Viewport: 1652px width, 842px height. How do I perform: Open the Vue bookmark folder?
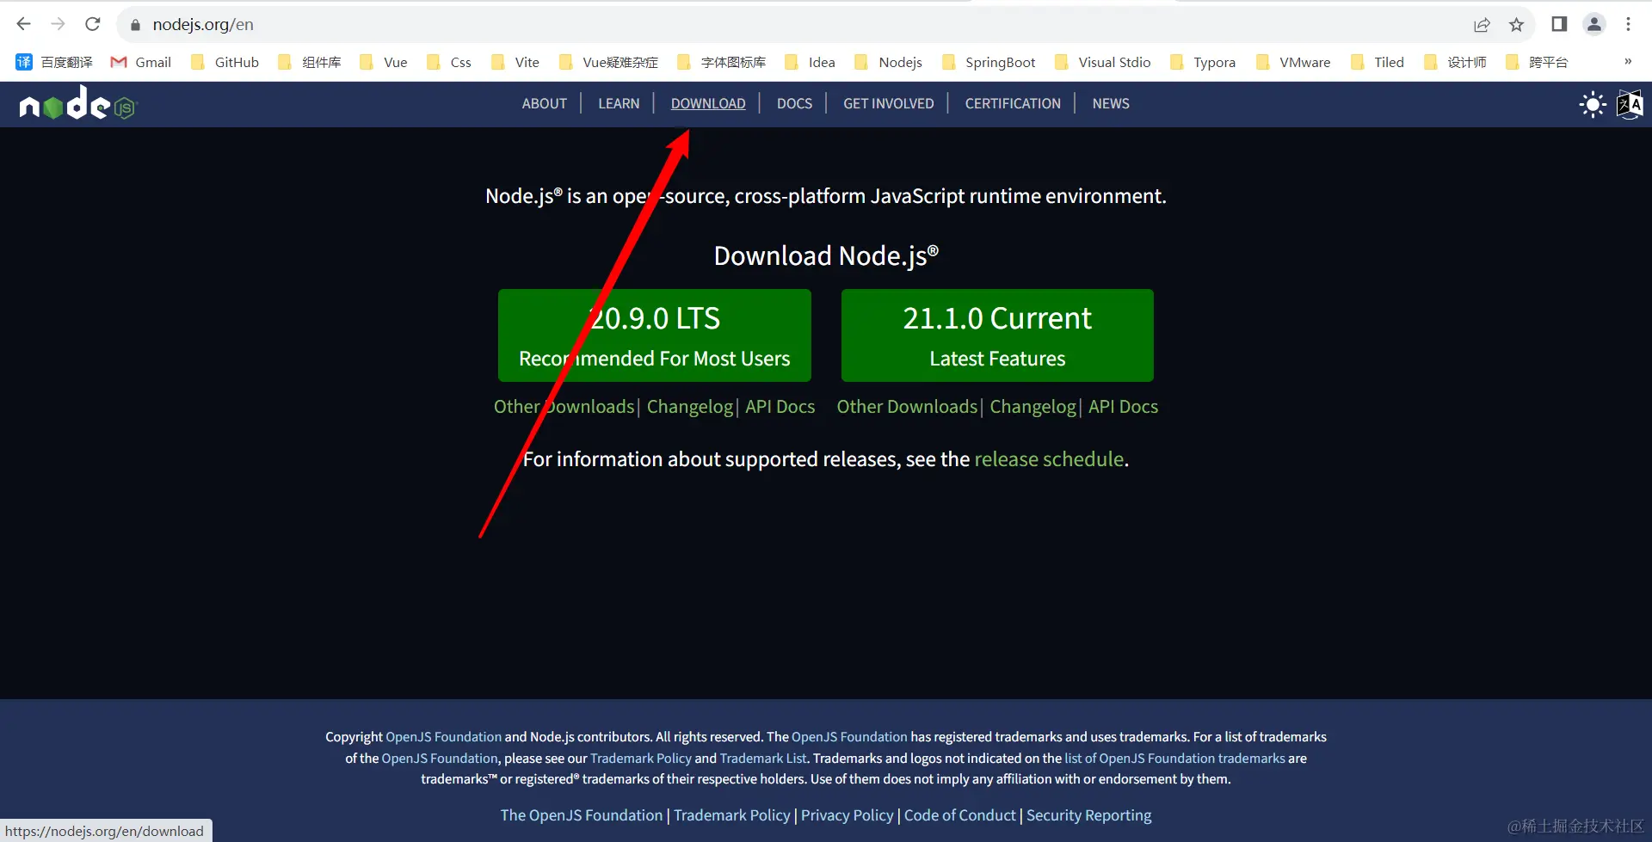pos(384,62)
